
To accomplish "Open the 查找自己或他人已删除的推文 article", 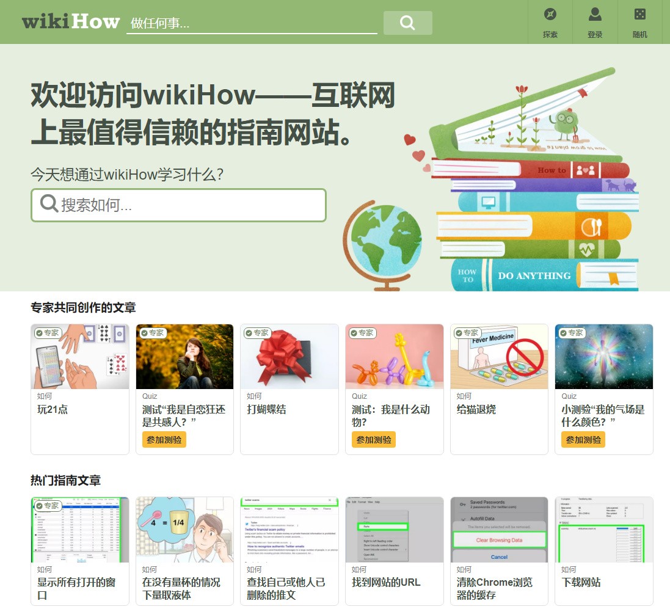I will click(286, 589).
